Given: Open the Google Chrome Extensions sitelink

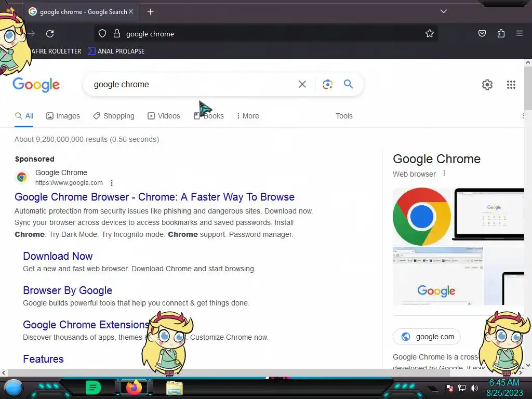Looking at the screenshot, I should (86, 325).
